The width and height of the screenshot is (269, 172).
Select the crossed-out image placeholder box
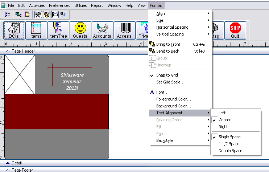click(20, 74)
